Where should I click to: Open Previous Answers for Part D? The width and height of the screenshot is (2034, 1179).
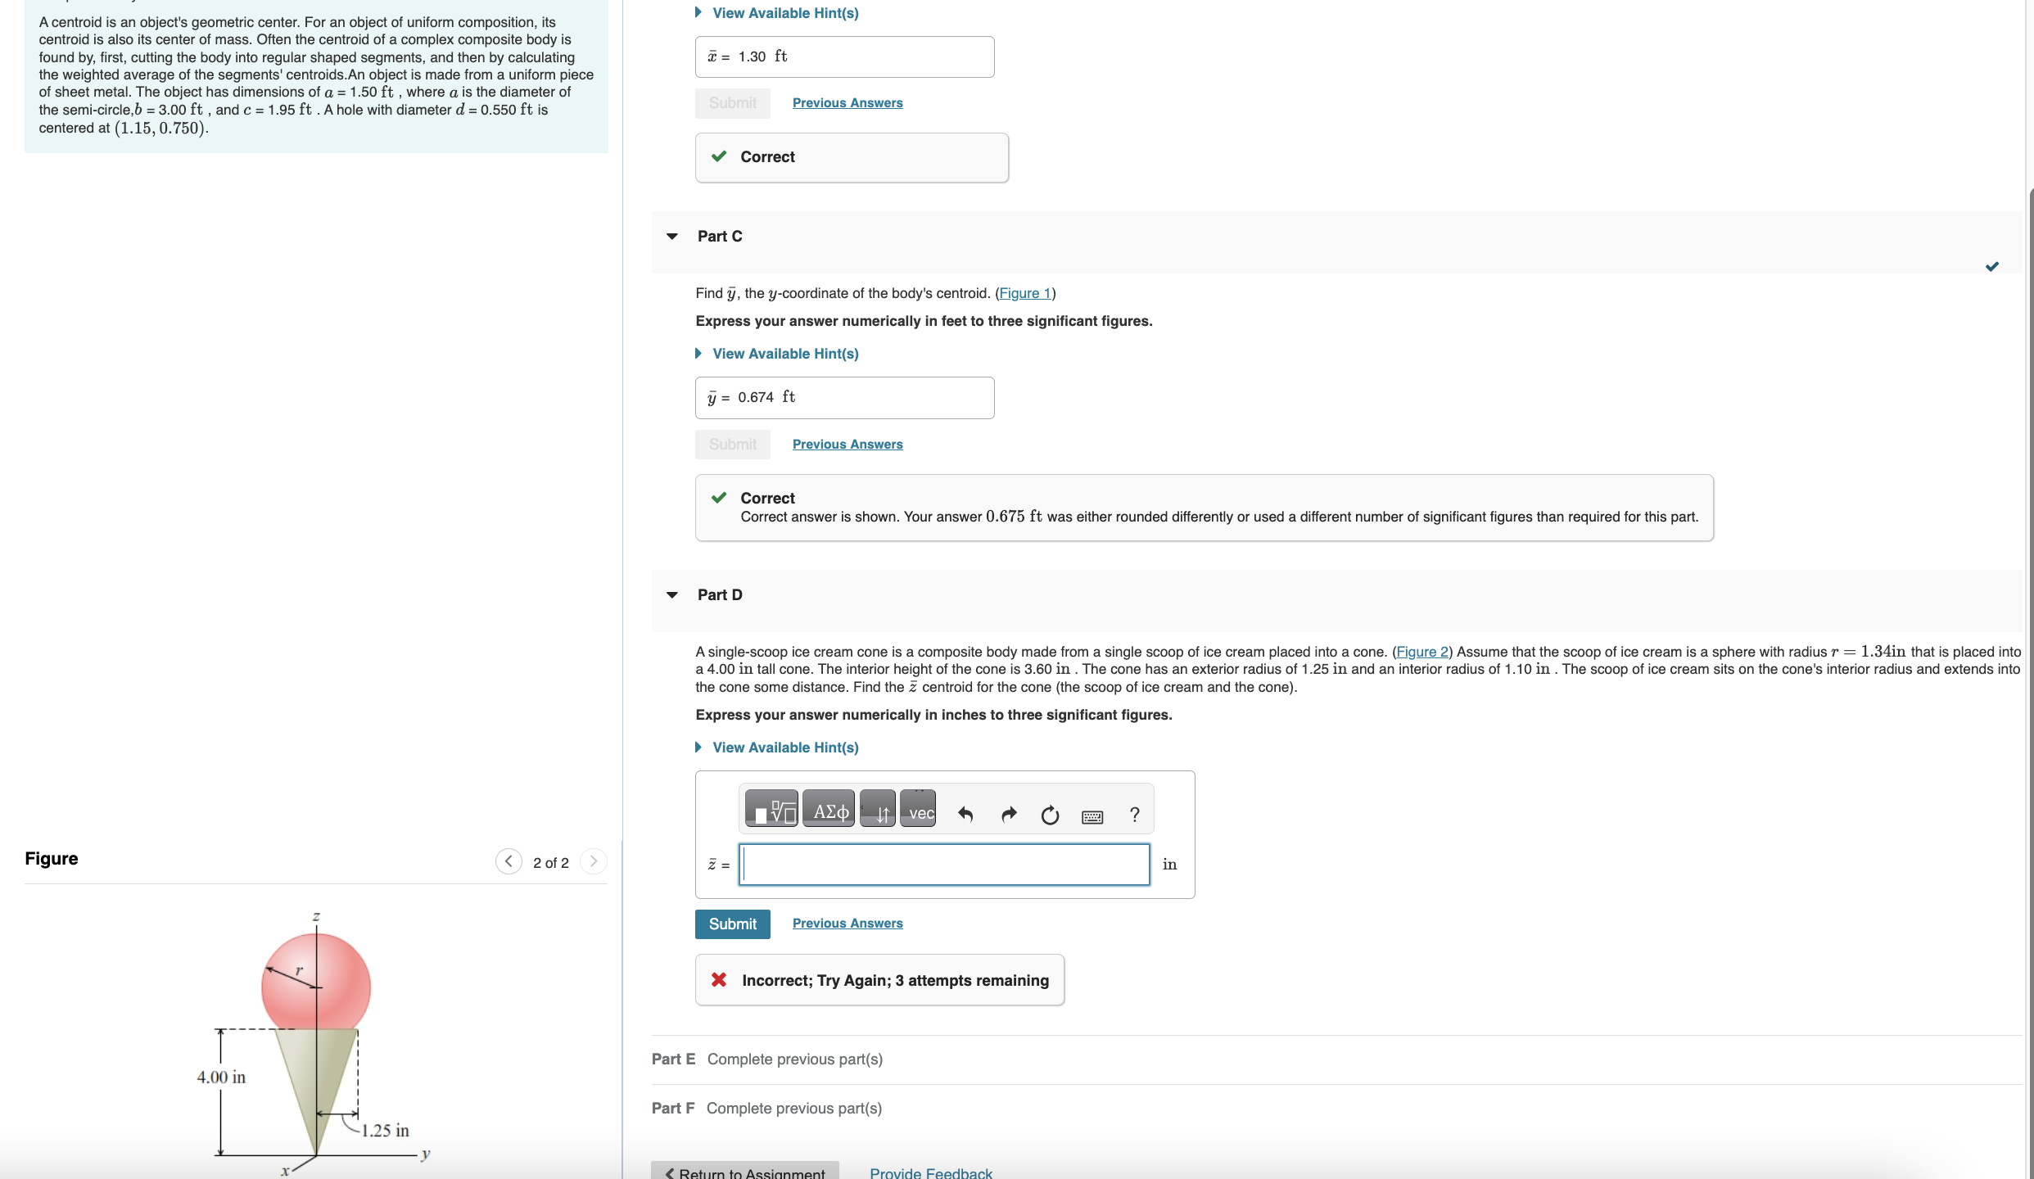click(x=847, y=924)
